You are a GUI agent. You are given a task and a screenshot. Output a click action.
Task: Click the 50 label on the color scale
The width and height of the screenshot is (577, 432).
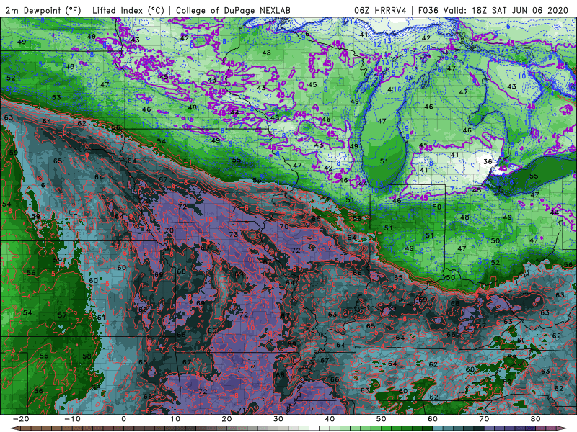point(382,419)
